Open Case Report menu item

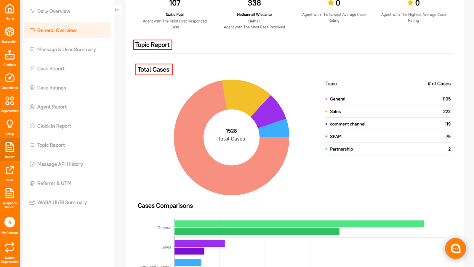coord(67,68)
